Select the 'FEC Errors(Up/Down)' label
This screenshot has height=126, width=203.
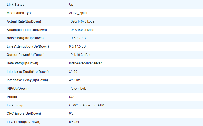[x=23, y=122]
